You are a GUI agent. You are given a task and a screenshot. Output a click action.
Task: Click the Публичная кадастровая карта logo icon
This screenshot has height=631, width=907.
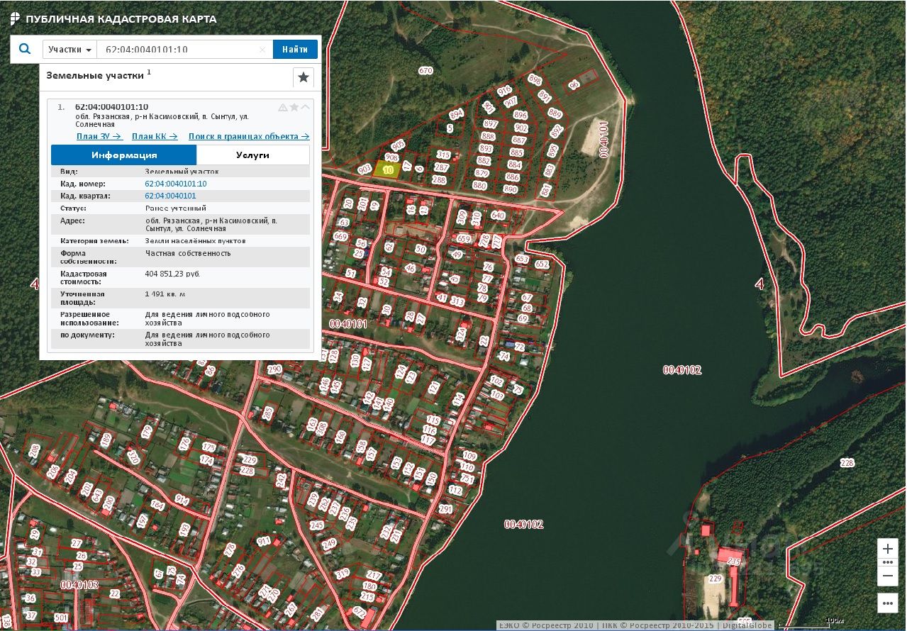point(15,19)
